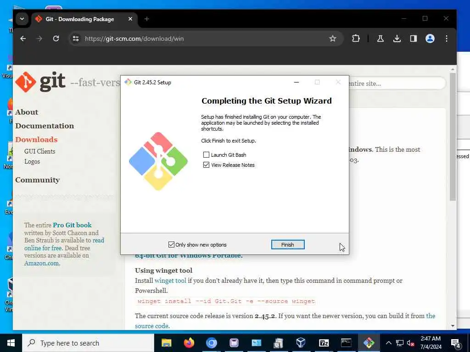470x352 pixels.
Task: Open the command prompt taskbar icon
Action: click(x=346, y=343)
